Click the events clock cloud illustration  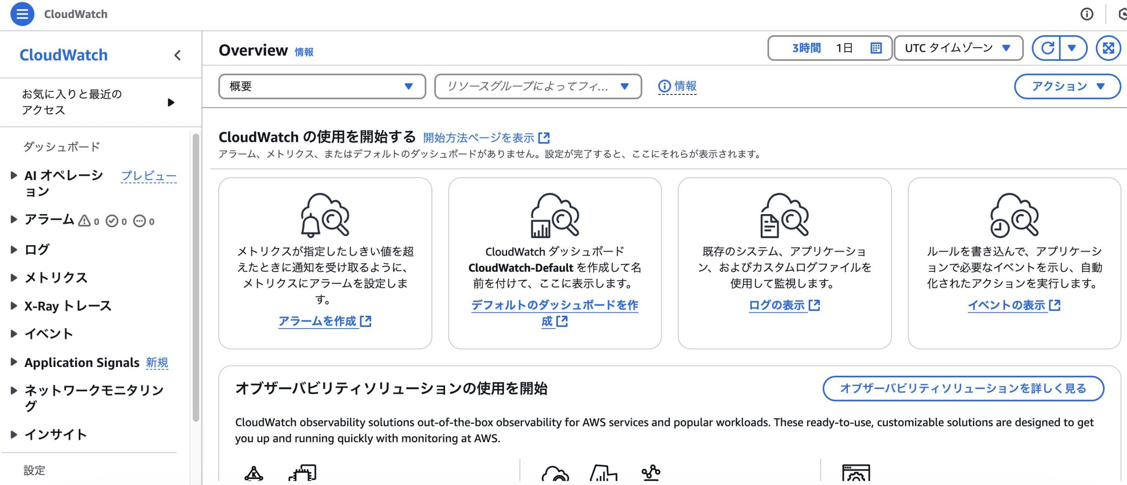pos(1015,215)
